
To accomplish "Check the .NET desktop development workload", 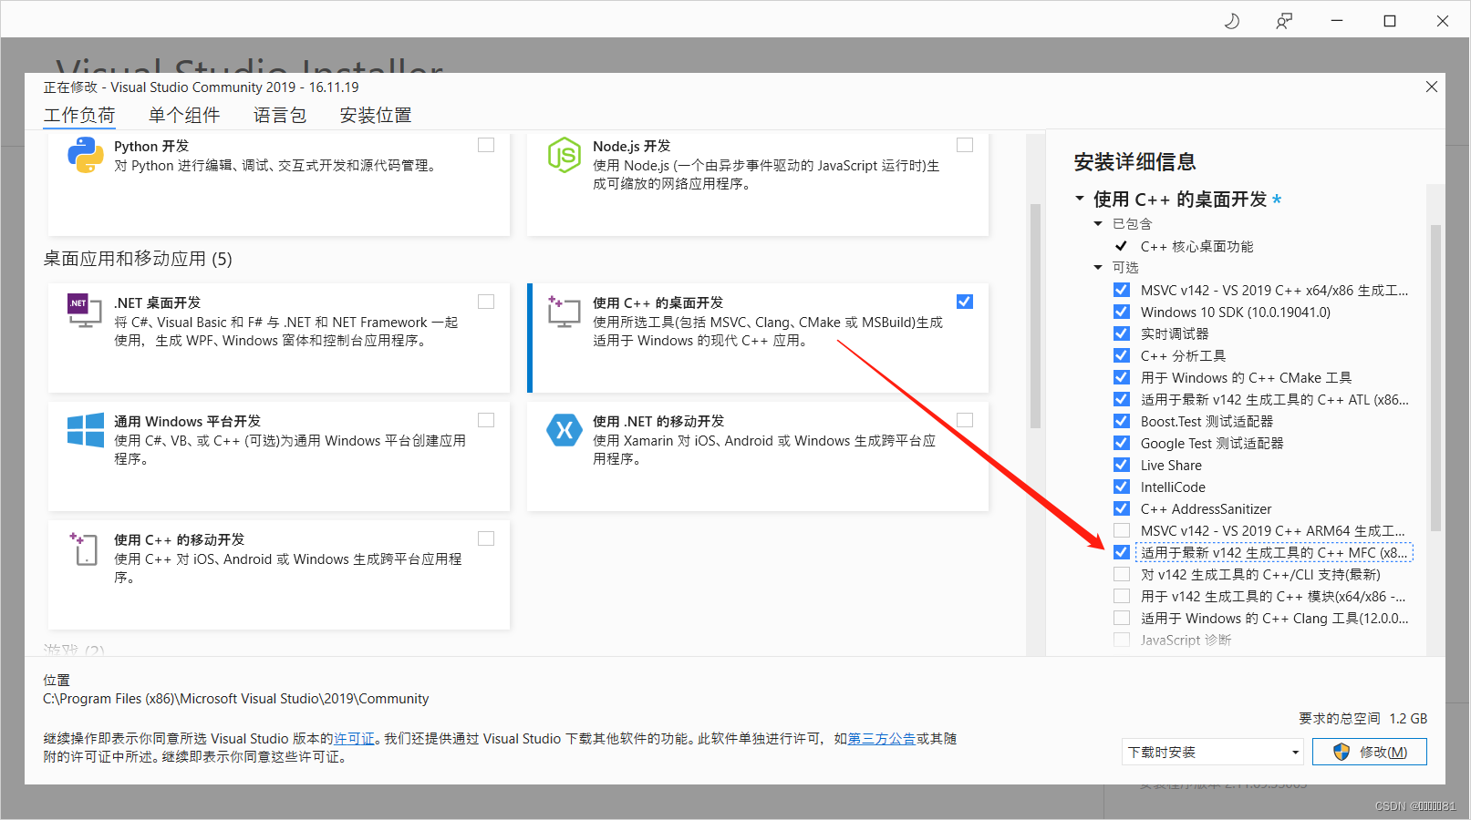I will (x=486, y=302).
